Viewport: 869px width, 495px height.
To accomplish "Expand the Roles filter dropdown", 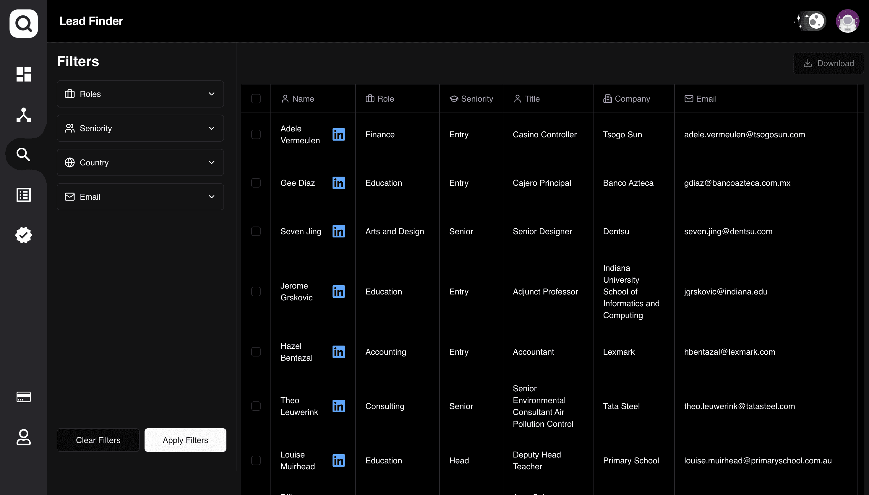I will pos(140,94).
